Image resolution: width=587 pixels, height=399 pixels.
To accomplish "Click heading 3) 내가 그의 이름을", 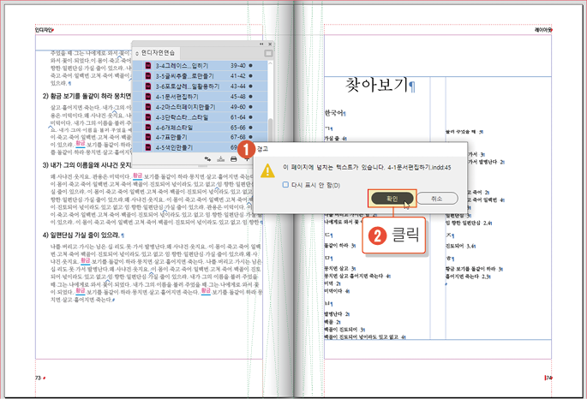I will [x=87, y=165].
